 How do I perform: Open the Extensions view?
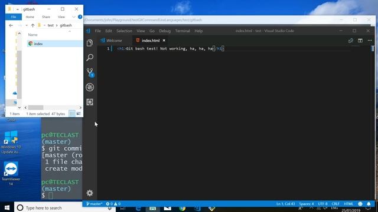click(x=90, y=102)
